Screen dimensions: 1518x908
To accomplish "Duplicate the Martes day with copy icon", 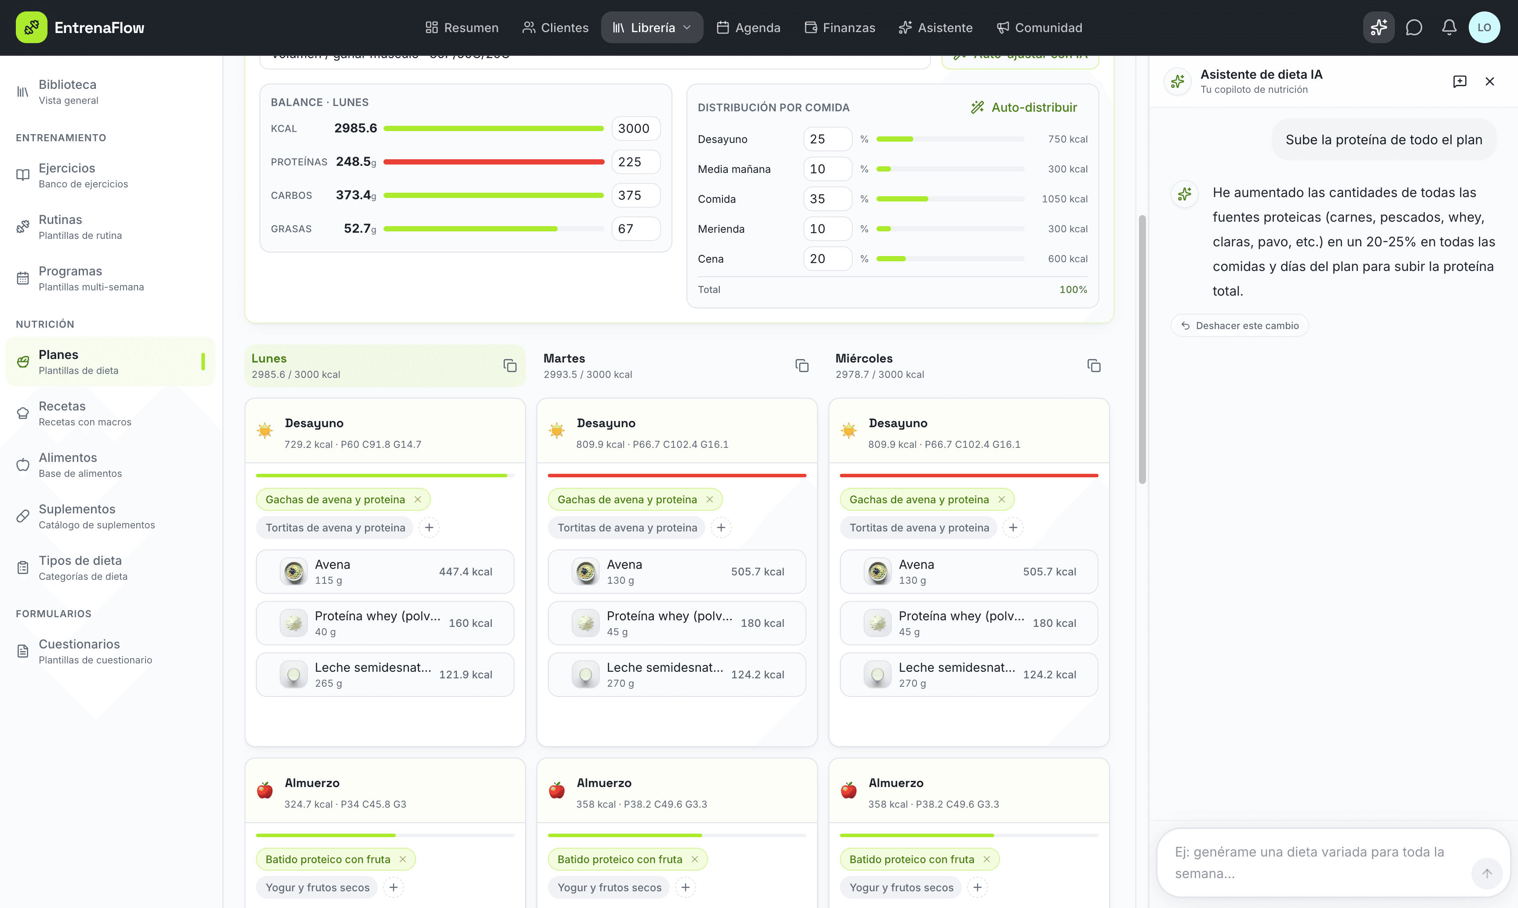I will pos(802,365).
